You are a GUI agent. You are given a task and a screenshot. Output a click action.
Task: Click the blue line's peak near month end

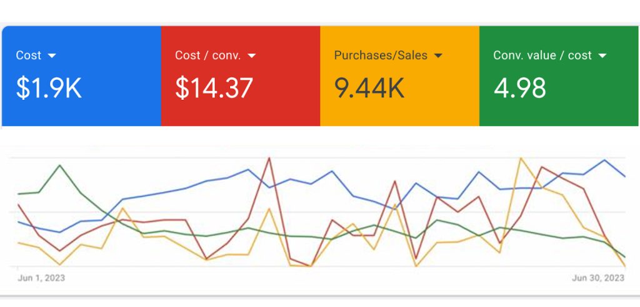point(604,160)
